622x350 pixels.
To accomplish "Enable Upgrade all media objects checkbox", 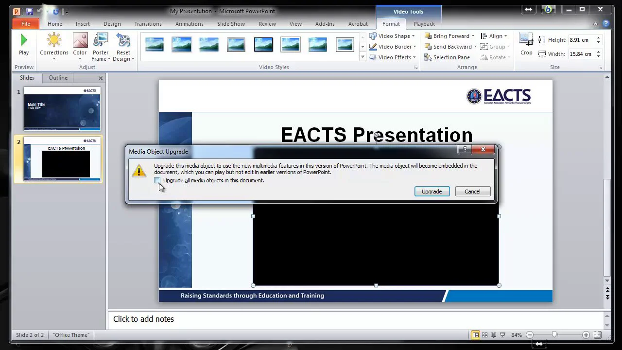I will (157, 180).
